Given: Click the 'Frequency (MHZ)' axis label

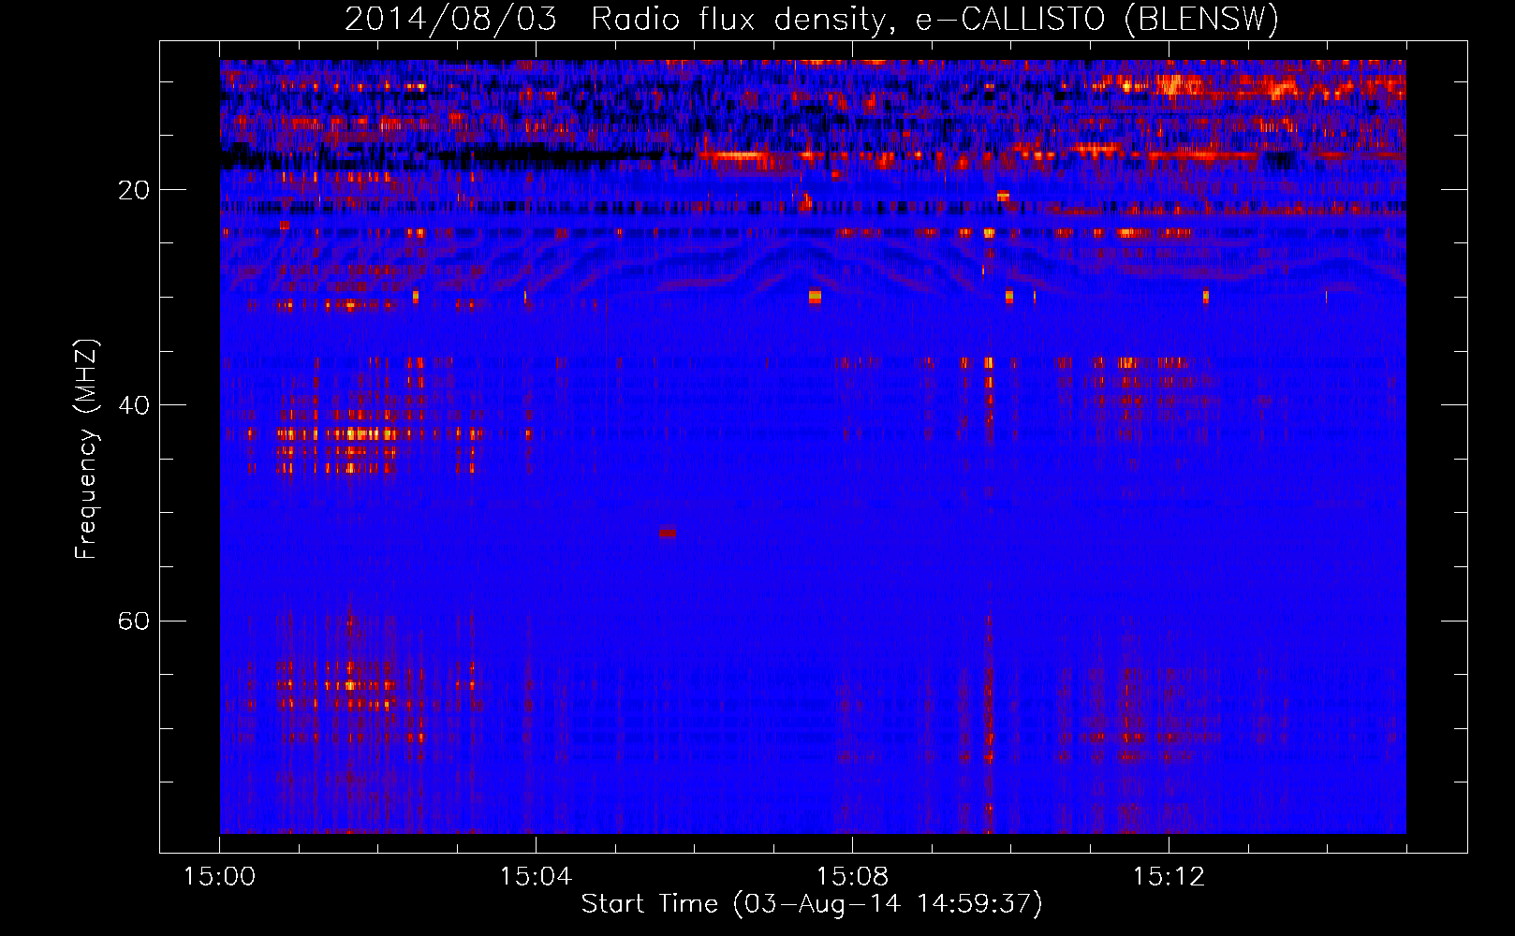Looking at the screenshot, I should tap(85, 449).
